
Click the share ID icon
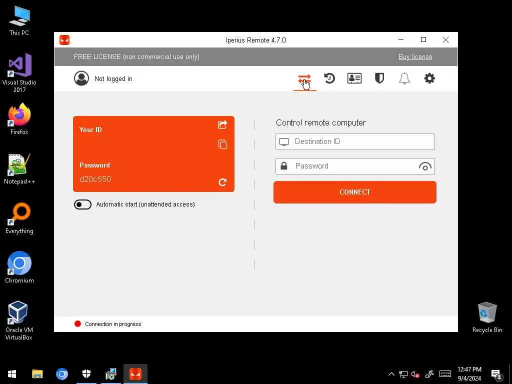tap(222, 124)
